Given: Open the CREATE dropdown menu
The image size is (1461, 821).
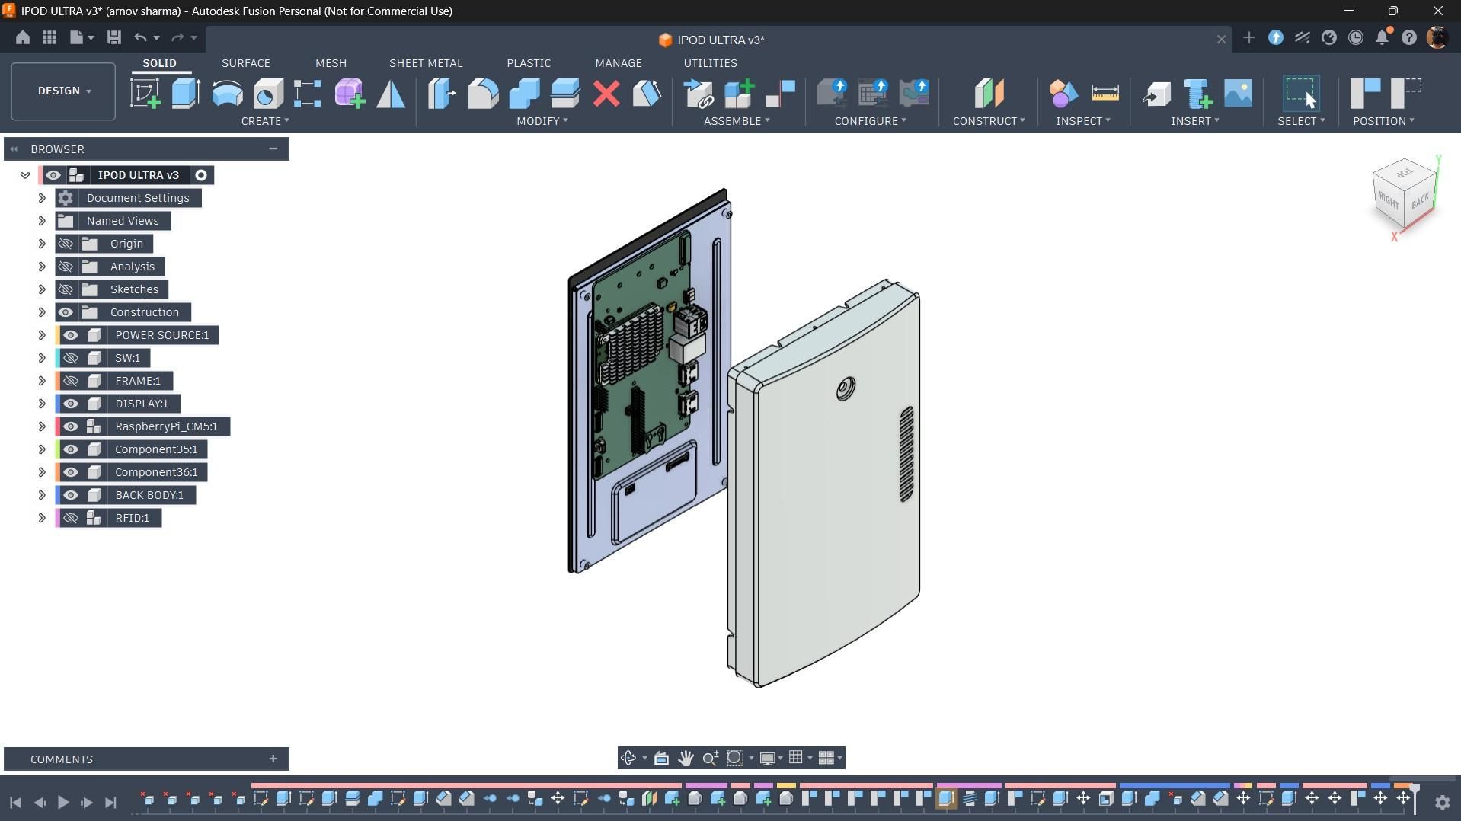Looking at the screenshot, I should point(265,121).
